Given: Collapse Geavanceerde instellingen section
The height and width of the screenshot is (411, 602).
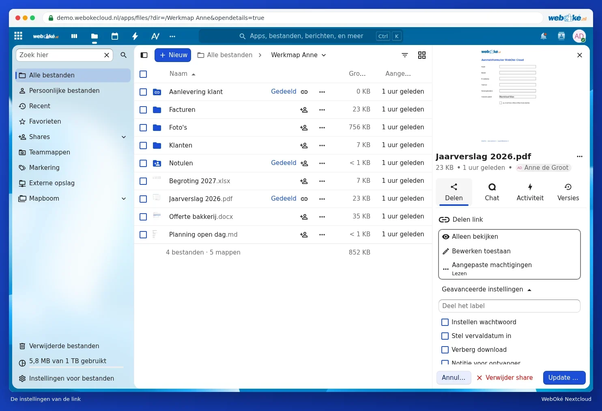Looking at the screenshot, I should coord(486,289).
